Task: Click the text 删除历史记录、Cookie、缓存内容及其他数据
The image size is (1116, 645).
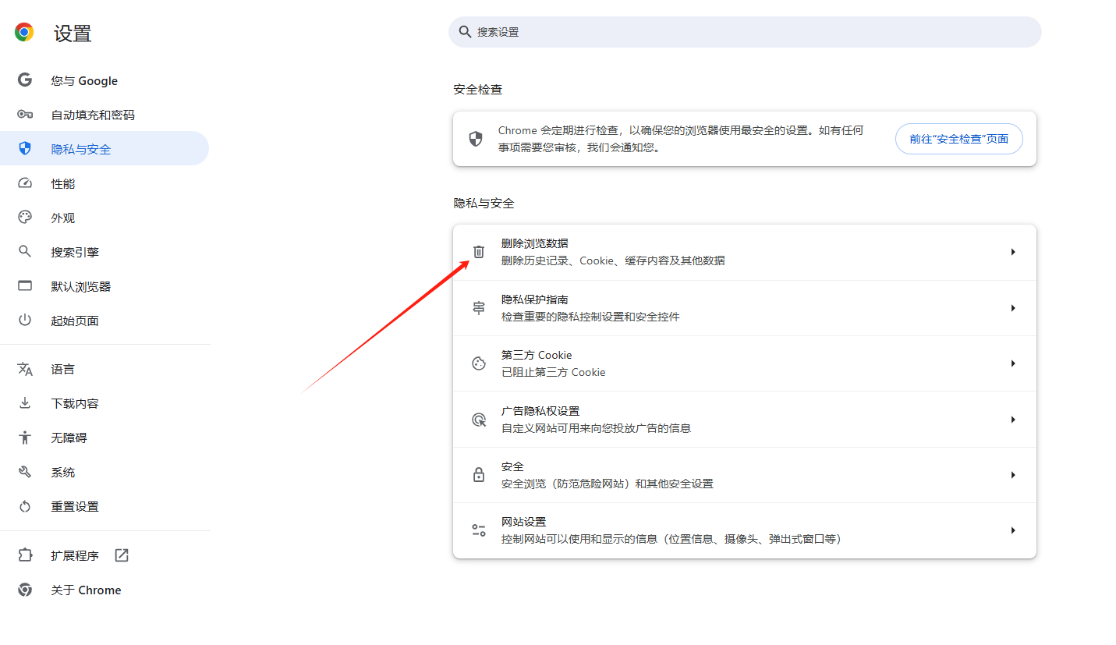Action: [613, 260]
